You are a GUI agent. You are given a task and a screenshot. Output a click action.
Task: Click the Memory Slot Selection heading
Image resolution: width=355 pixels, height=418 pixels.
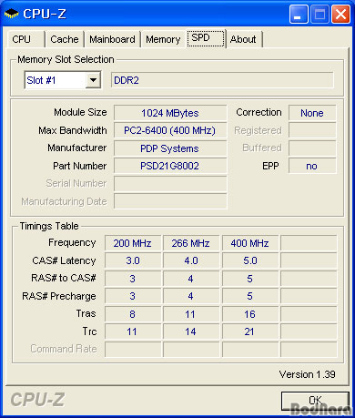coord(66,59)
